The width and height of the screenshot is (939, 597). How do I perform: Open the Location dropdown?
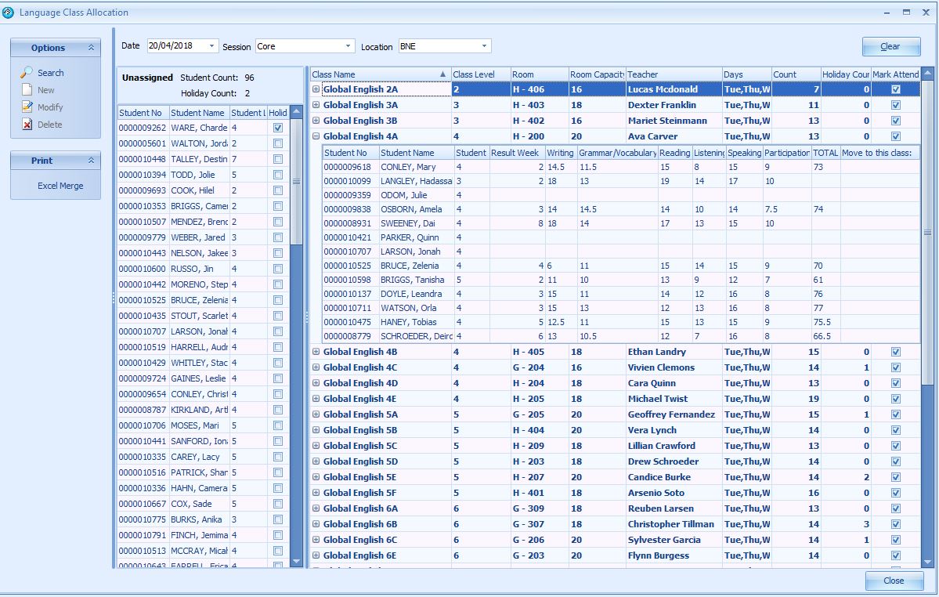pyautogui.click(x=486, y=46)
